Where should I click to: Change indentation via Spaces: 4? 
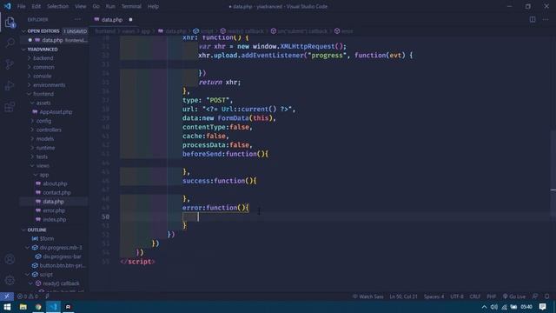434,296
